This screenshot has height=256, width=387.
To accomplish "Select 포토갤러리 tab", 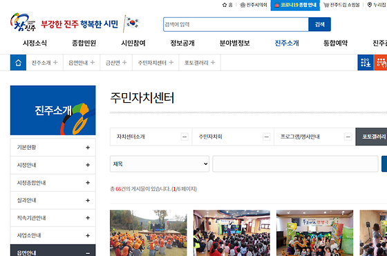I will (x=371, y=137).
